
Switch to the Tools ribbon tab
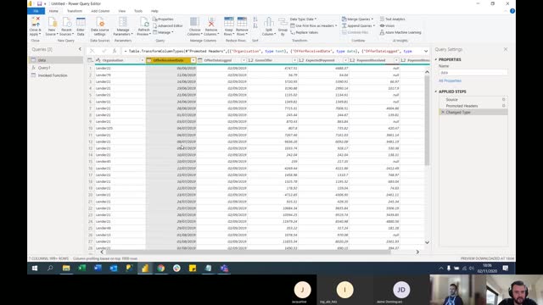coord(138,11)
